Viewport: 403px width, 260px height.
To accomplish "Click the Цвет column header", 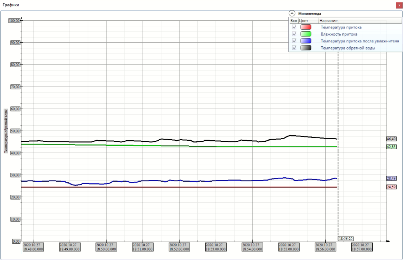I will (308, 21).
